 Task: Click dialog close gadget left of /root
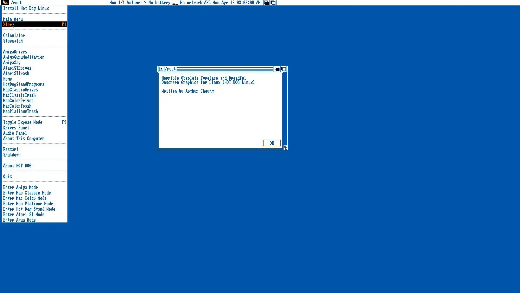coord(161,69)
